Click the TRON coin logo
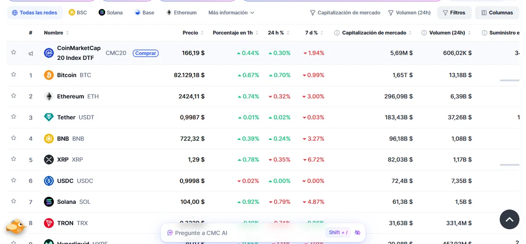 tap(49, 223)
